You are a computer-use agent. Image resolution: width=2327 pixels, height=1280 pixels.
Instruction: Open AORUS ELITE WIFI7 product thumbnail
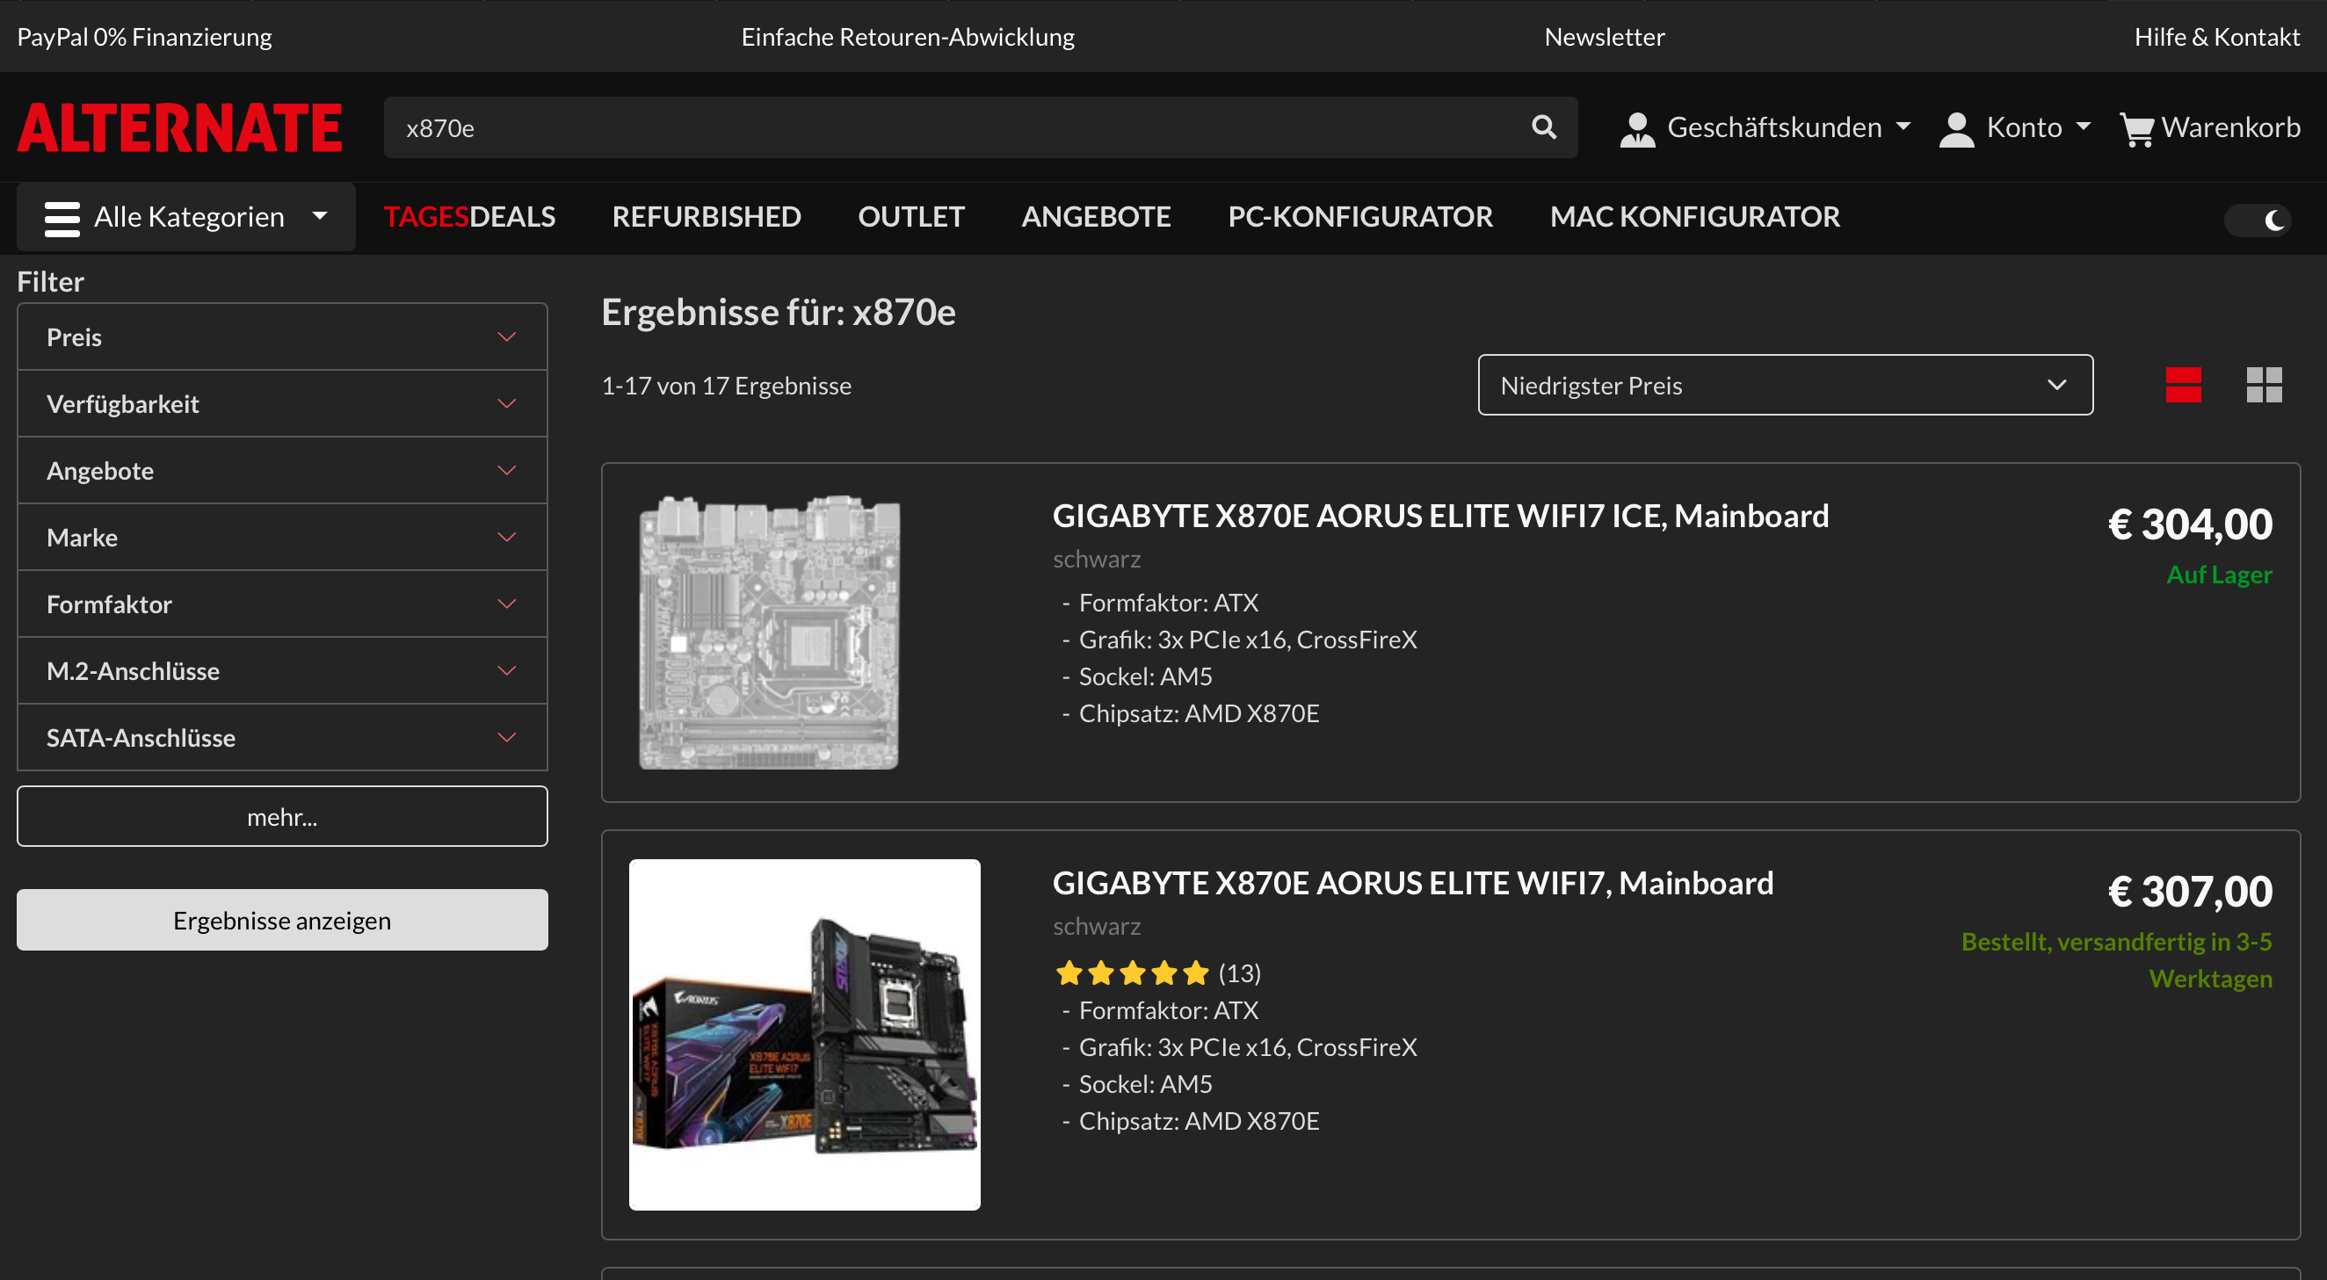coord(804,1034)
